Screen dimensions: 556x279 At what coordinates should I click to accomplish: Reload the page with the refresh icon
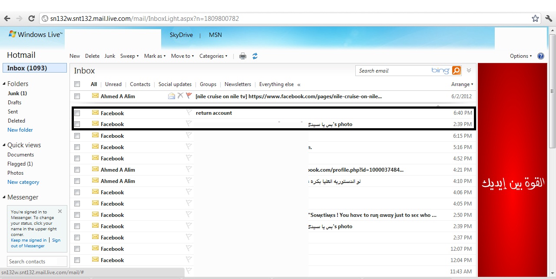31,19
